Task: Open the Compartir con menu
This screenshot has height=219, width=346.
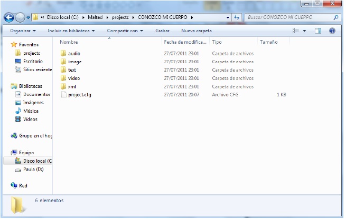Action: pyautogui.click(x=125, y=31)
